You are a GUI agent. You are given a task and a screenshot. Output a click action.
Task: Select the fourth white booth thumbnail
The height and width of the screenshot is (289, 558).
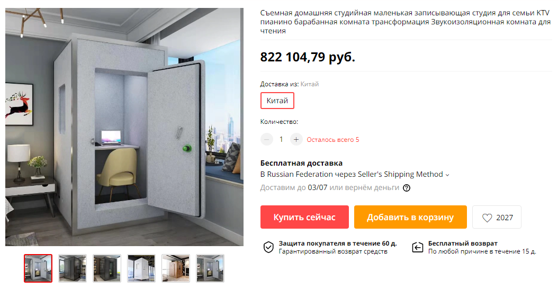141,268
